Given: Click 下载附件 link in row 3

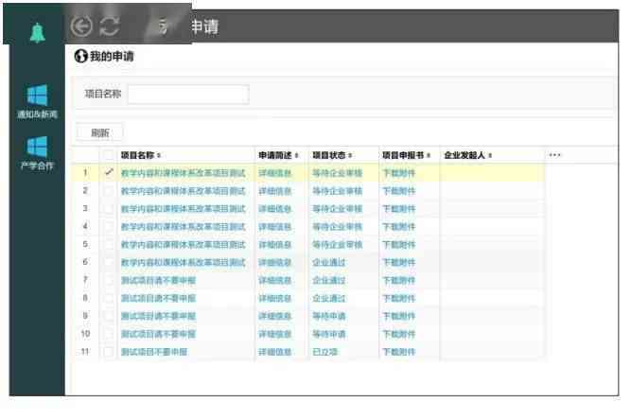Looking at the screenshot, I should point(399,208).
